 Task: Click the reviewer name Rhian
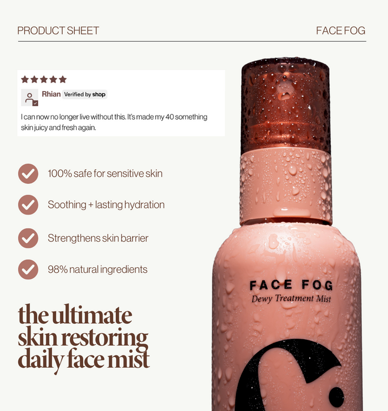[x=51, y=94]
